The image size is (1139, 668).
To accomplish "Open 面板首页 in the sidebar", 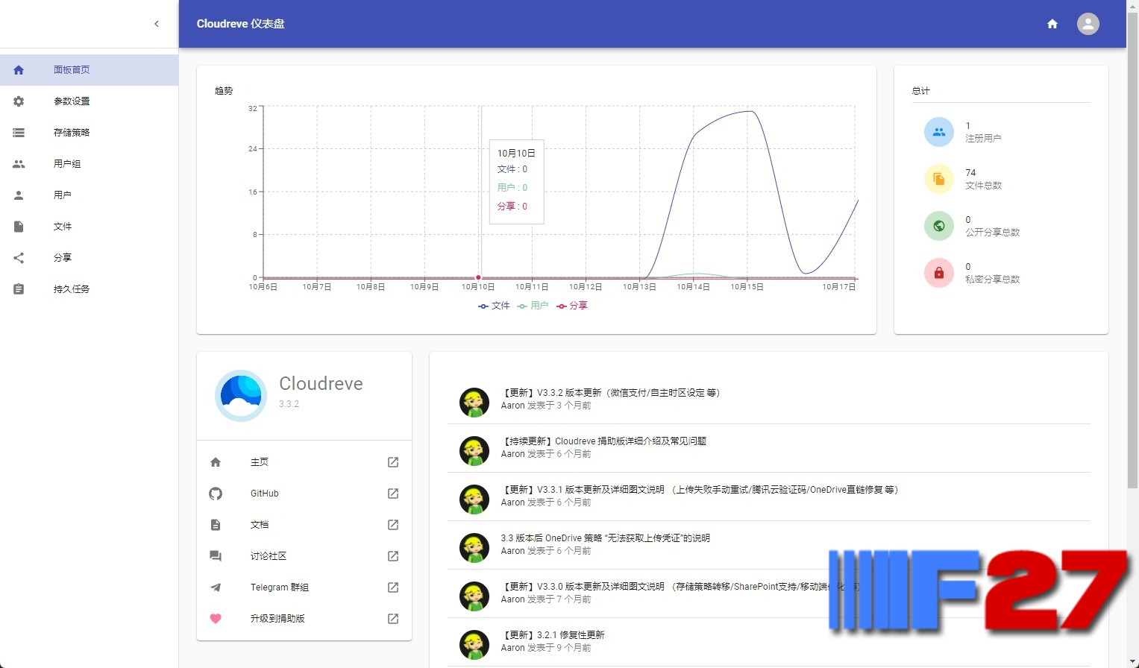I will 90,70.
